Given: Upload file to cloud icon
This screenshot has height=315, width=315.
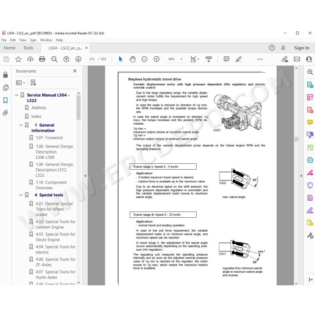Looking at the screenshot, I should point(30,59).
